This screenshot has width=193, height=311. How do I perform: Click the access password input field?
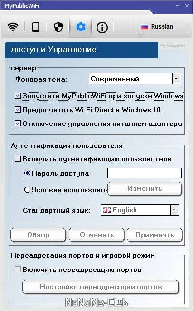pos(145,173)
